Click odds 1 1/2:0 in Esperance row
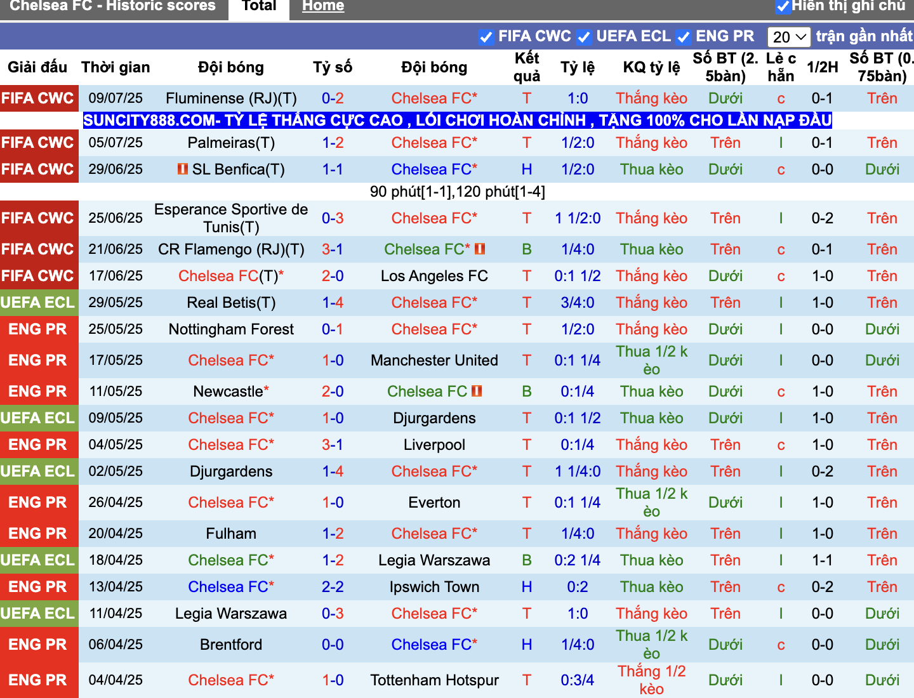Viewport: 914px width, 698px height. click(x=578, y=218)
